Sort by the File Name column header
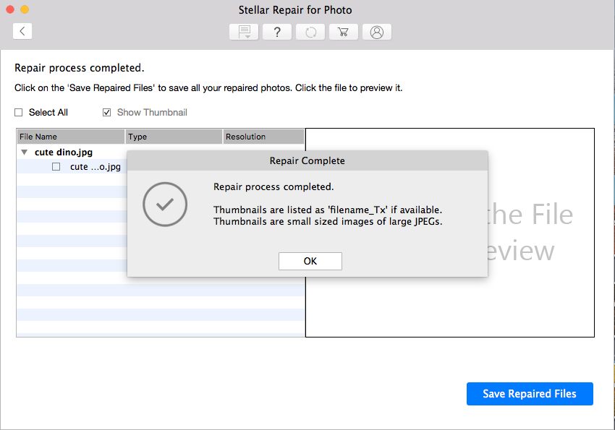The image size is (615, 430). click(x=71, y=137)
